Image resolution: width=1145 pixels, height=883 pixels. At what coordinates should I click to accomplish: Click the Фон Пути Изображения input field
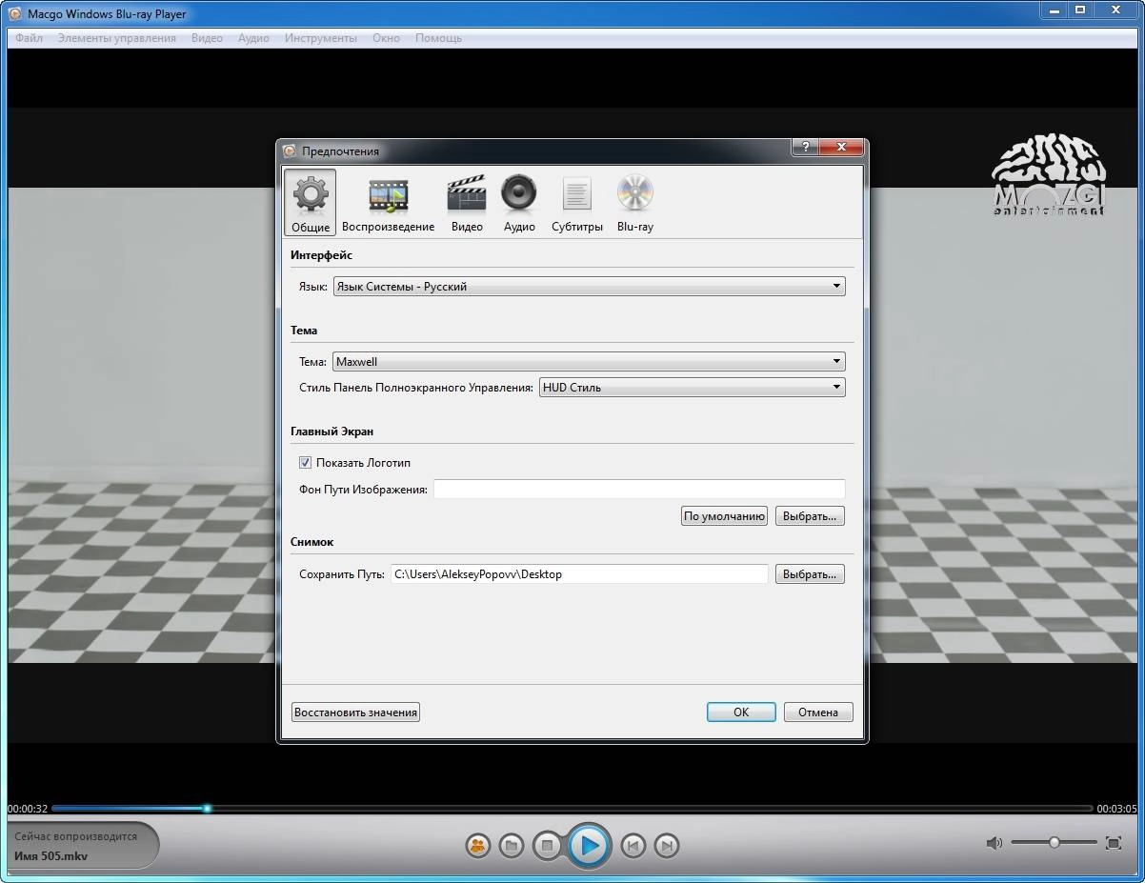[x=639, y=490]
